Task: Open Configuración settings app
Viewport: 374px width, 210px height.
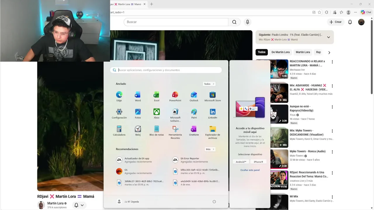Action: (x=119, y=114)
